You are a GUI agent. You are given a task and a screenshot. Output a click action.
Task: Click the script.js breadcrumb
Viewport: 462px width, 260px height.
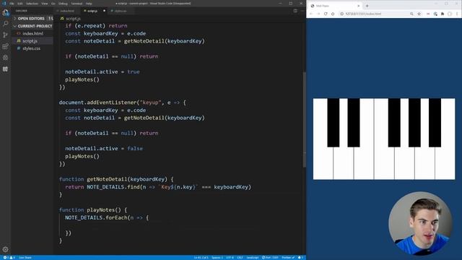pos(70,19)
